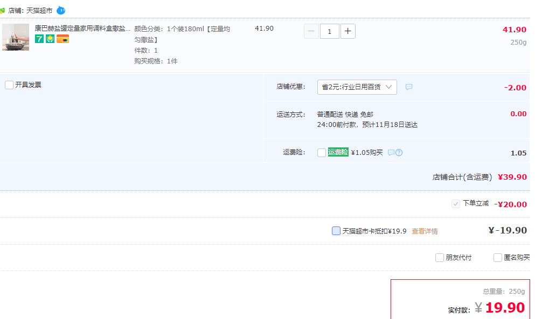This screenshot has height=319, width=535.
Task: Open the 康巴赫盐罐 product title link
Action: (x=82, y=29)
